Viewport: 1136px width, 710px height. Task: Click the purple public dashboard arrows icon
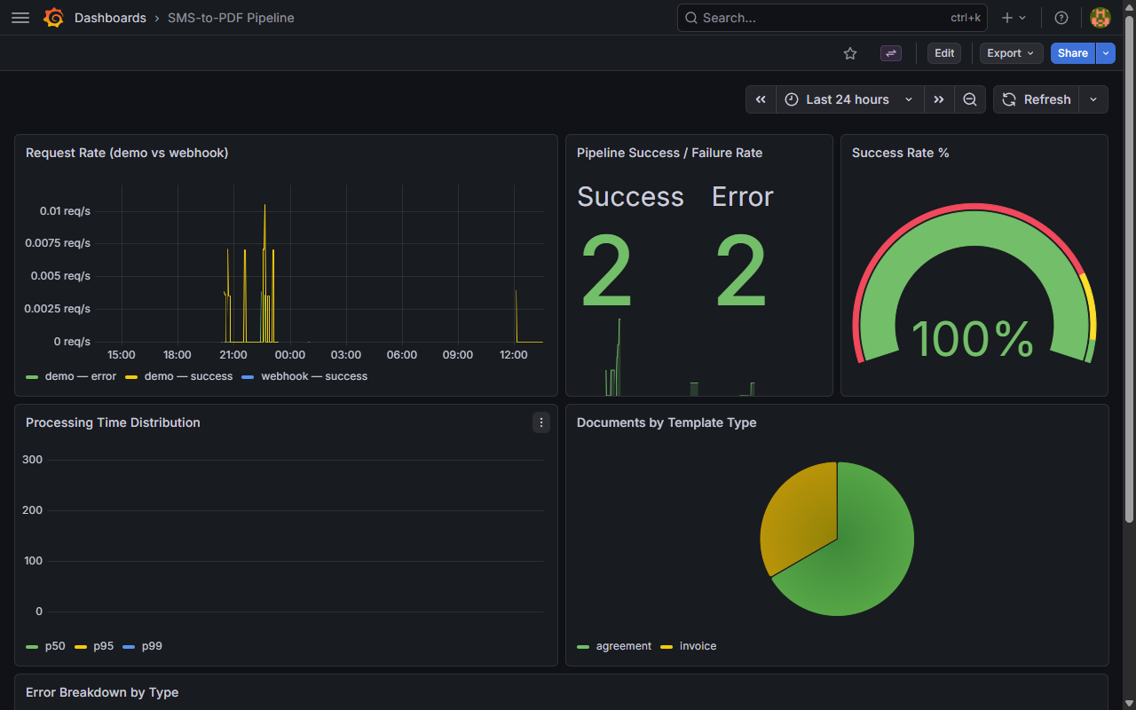tap(890, 53)
